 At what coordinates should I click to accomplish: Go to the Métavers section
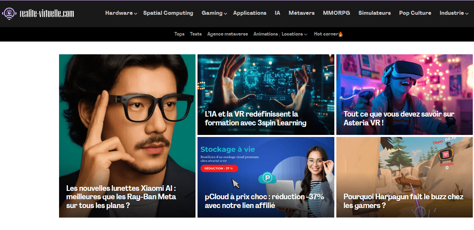(301, 13)
